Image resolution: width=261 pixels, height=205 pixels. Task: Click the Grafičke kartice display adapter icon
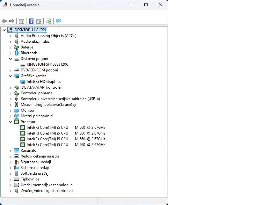tap(17, 76)
